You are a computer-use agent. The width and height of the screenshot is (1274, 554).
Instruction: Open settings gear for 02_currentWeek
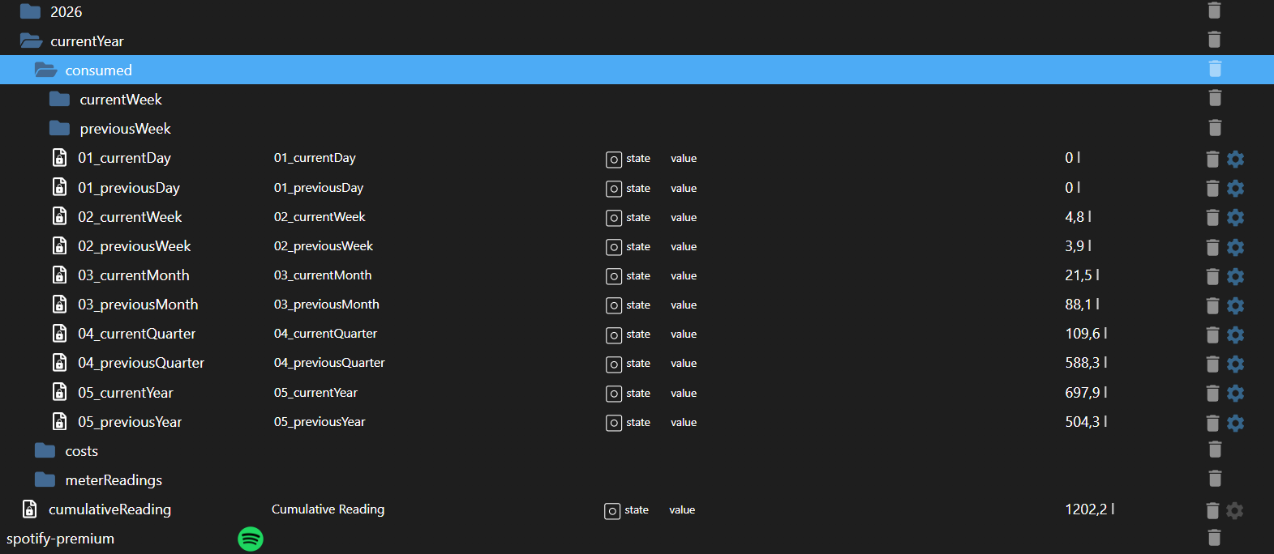coord(1235,217)
